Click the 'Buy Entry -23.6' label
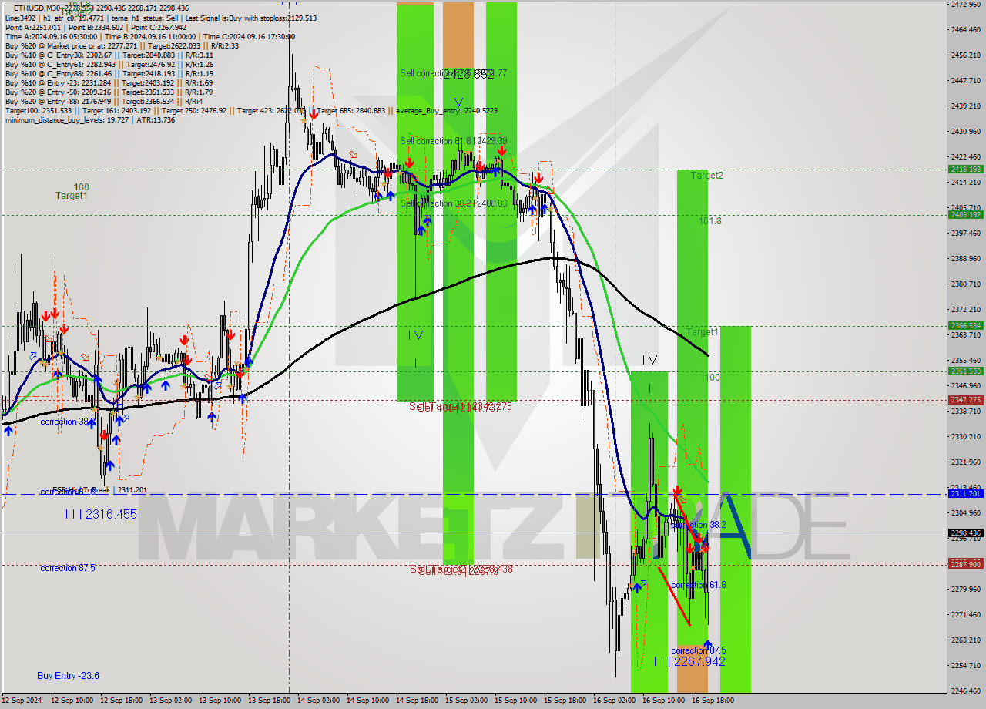 [68, 676]
